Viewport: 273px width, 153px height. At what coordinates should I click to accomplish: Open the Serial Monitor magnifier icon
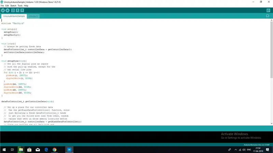pyautogui.click(x=268, y=11)
